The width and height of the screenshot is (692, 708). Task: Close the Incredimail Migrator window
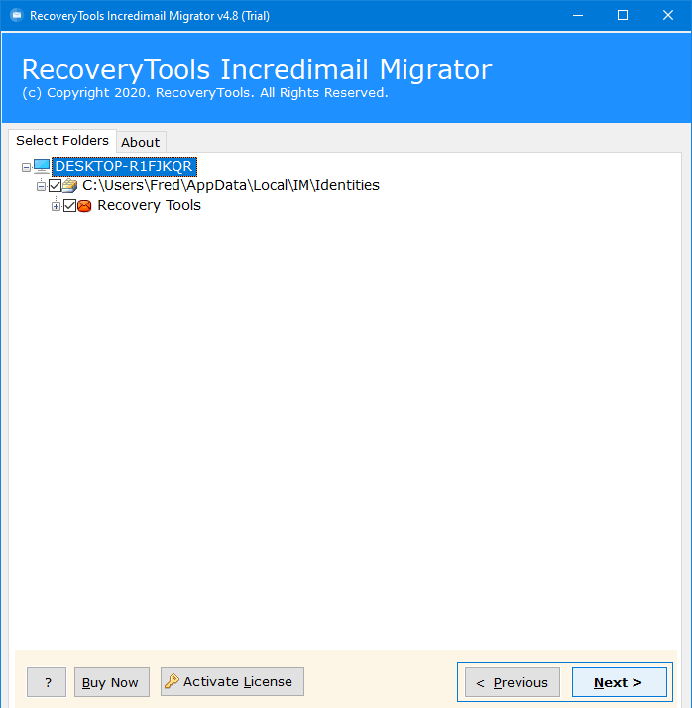click(x=668, y=15)
